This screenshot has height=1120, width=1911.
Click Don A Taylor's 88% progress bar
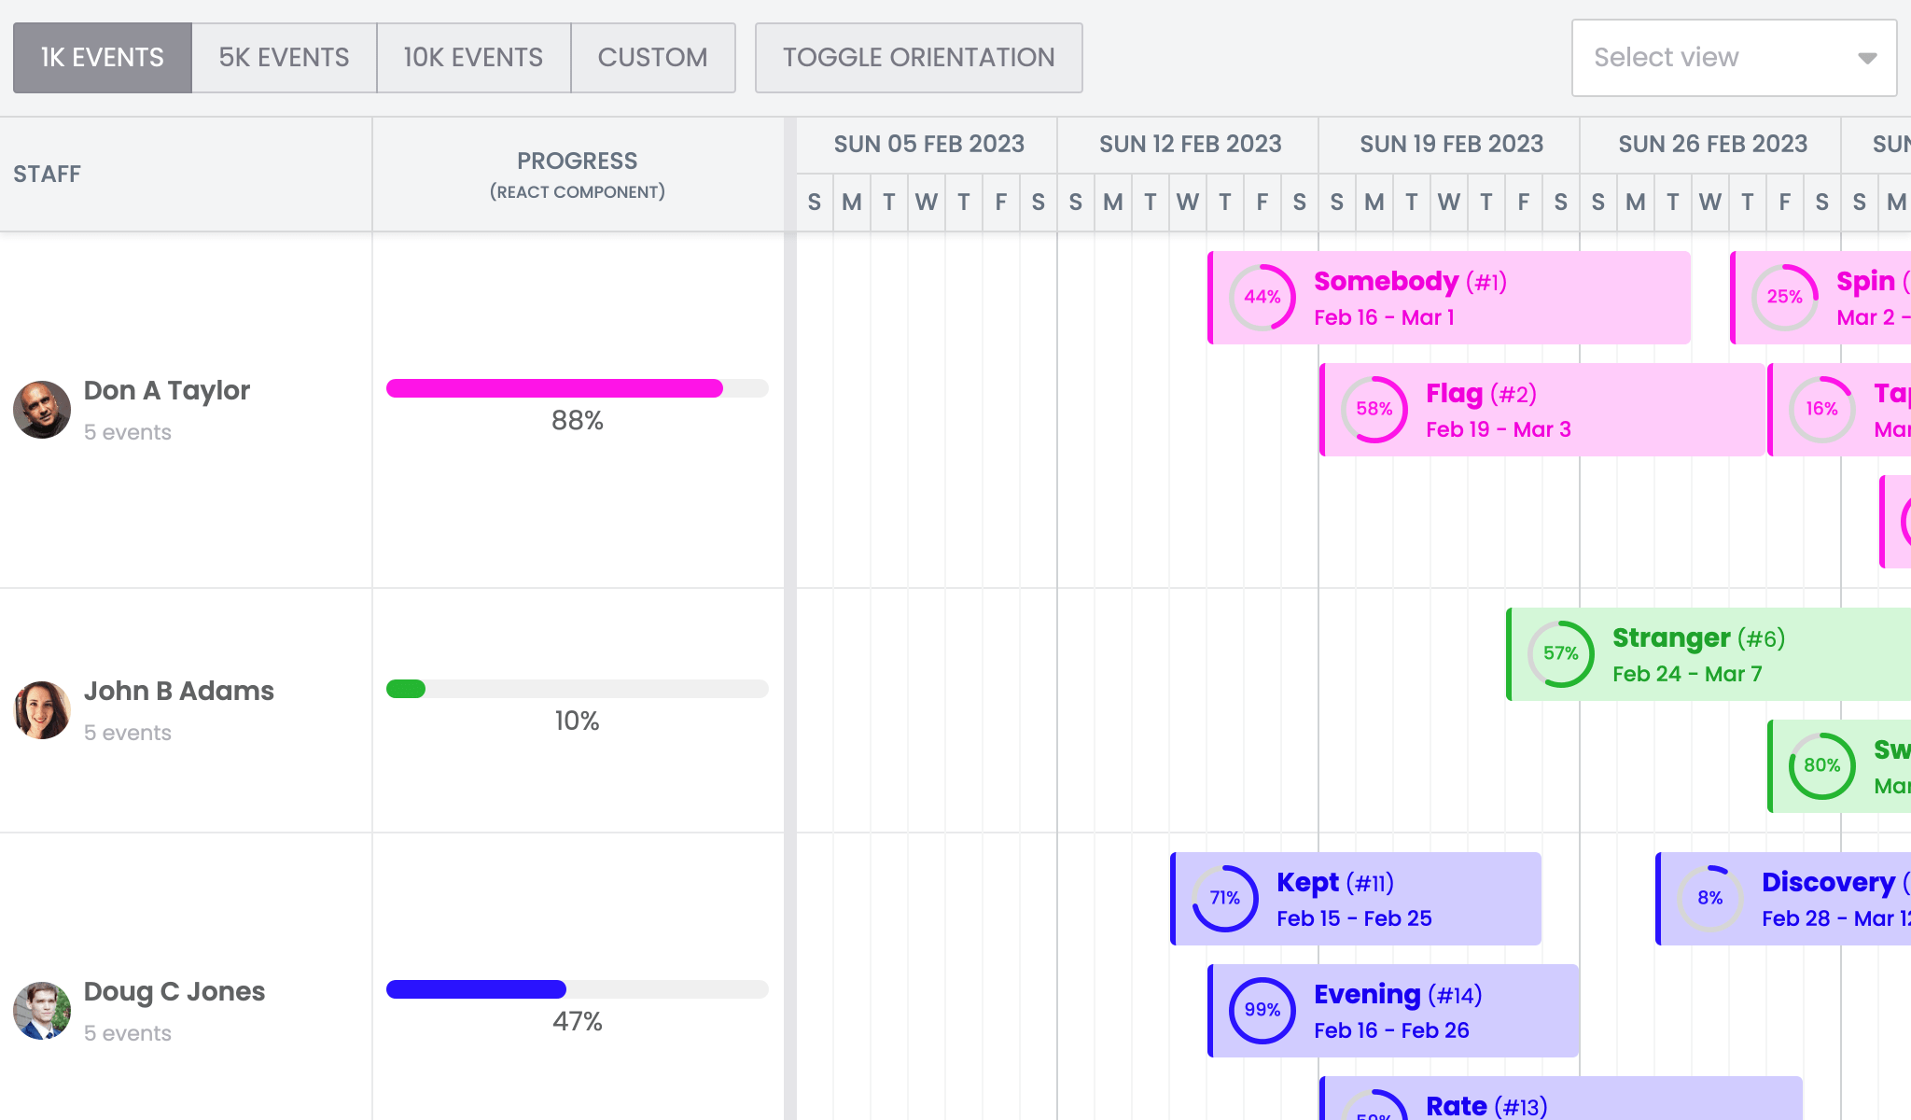[578, 388]
